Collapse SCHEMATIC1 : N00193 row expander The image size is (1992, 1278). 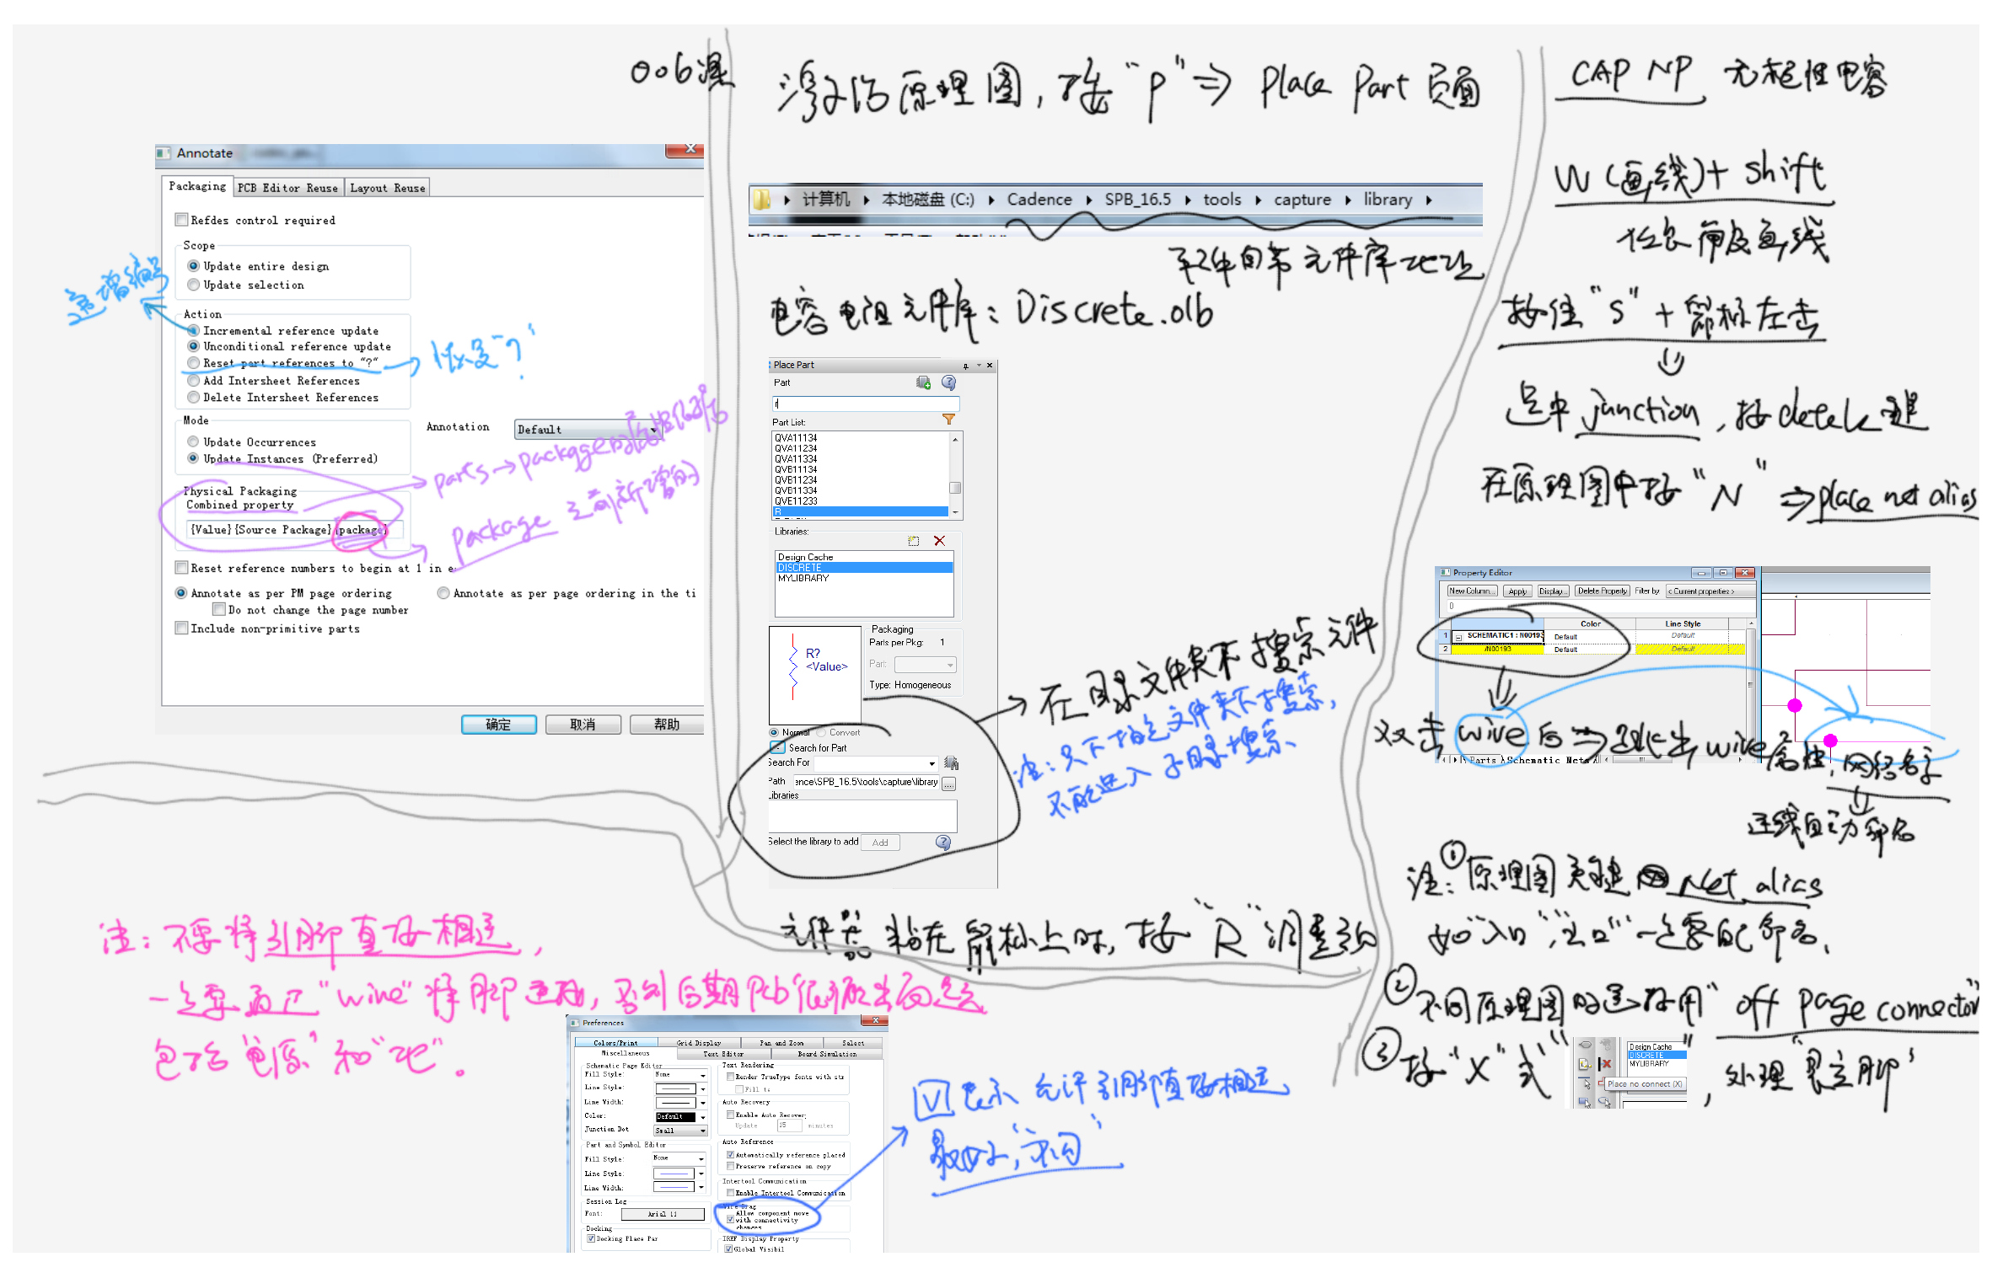click(1458, 637)
